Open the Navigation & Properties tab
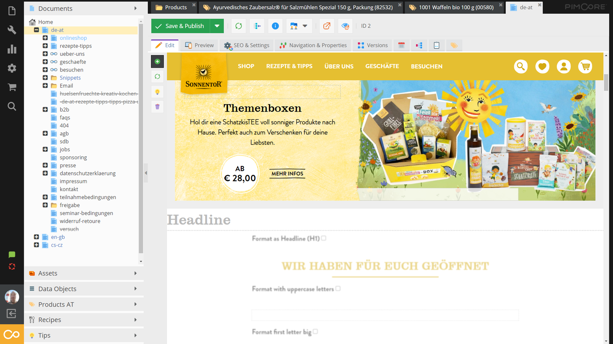Image resolution: width=613 pixels, height=344 pixels. [313, 45]
